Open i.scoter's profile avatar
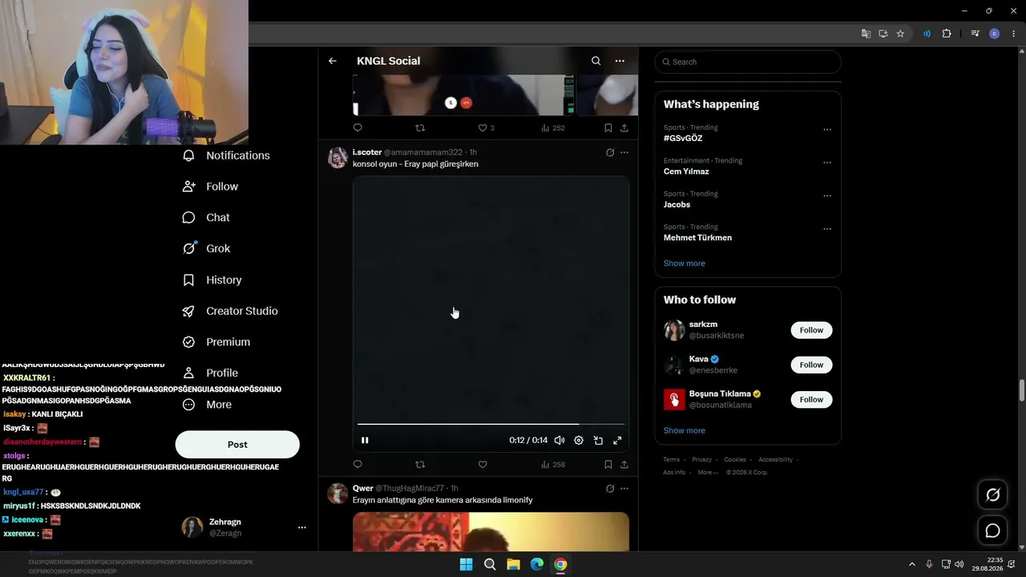Screen dimensions: 1026x577 click(337, 157)
